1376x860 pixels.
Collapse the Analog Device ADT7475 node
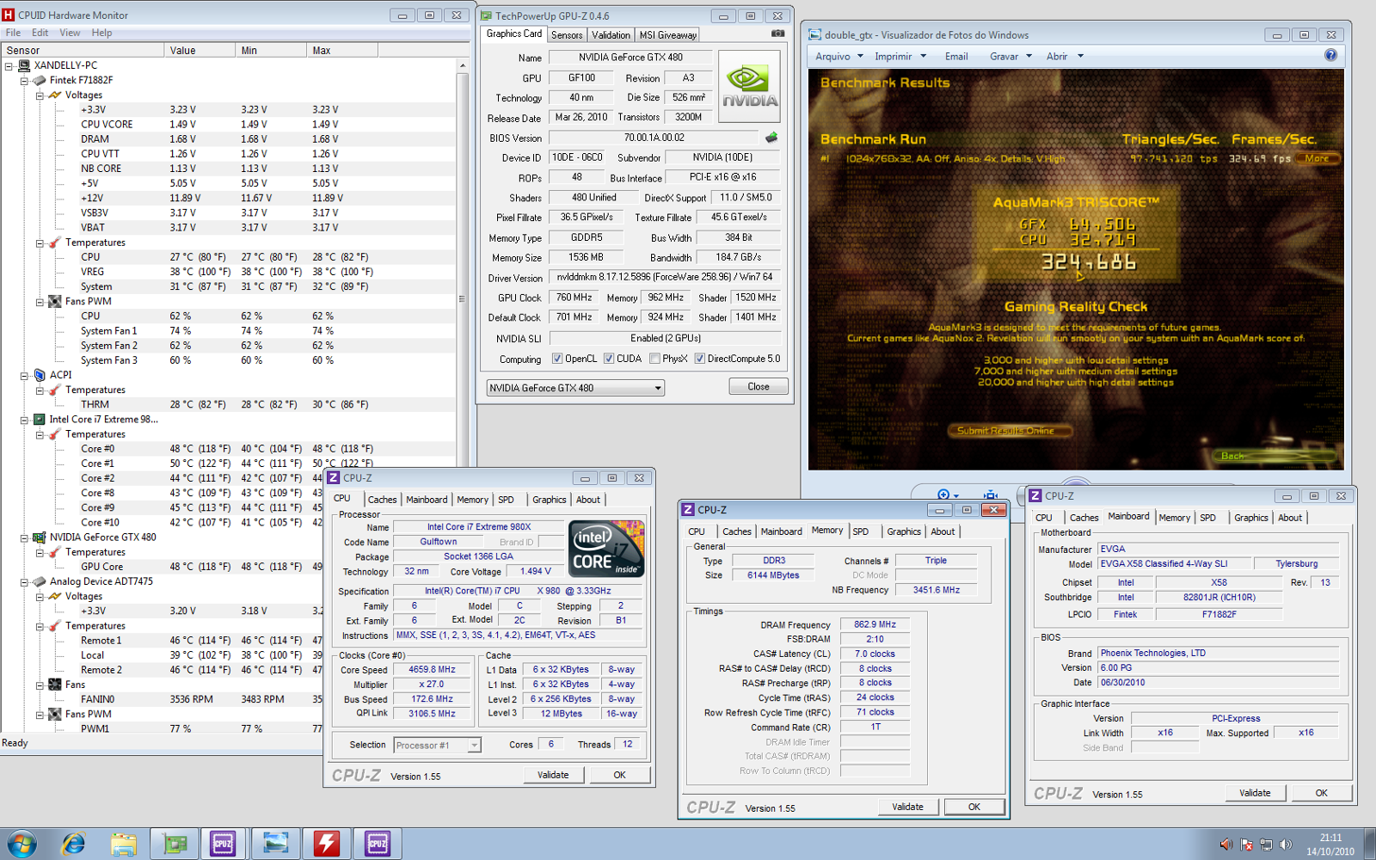point(24,582)
